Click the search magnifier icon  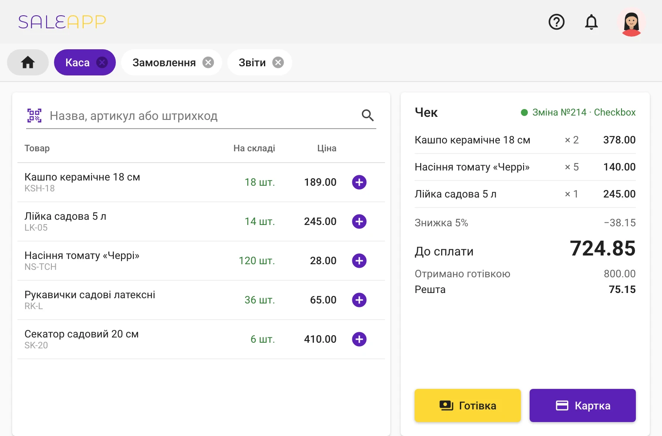(x=368, y=116)
